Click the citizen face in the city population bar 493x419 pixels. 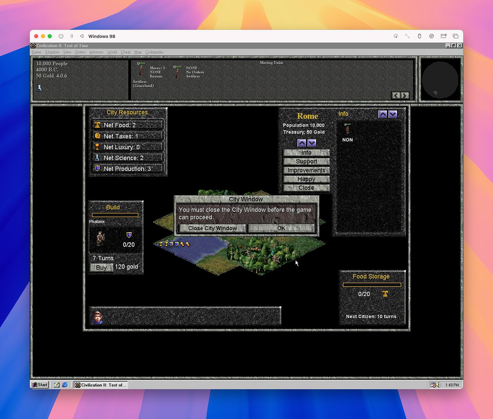point(98,318)
